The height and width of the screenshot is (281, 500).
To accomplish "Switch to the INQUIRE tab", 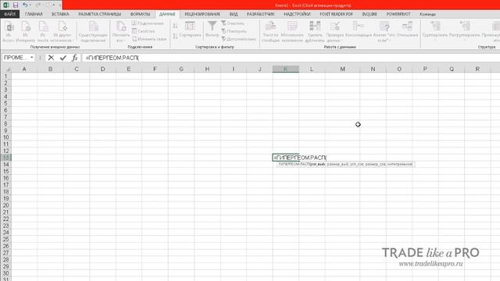I will click(x=370, y=14).
